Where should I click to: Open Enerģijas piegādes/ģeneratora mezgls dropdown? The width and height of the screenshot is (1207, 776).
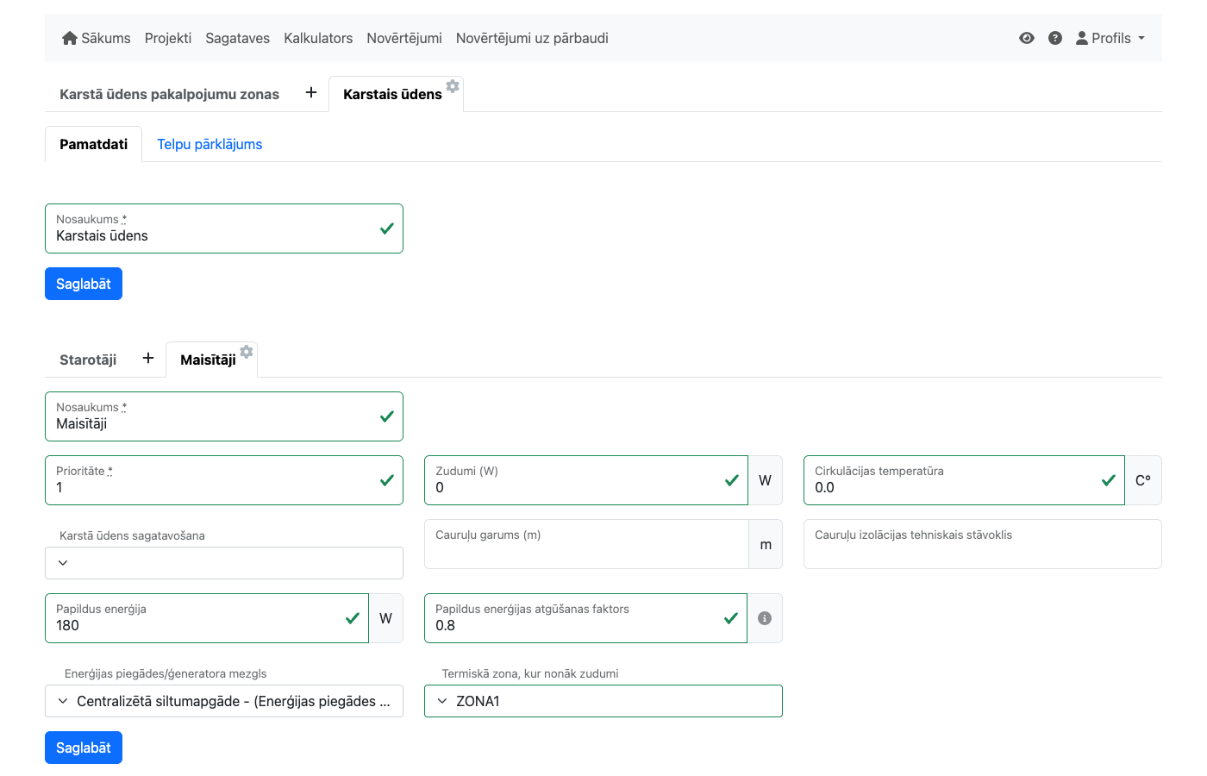click(223, 701)
